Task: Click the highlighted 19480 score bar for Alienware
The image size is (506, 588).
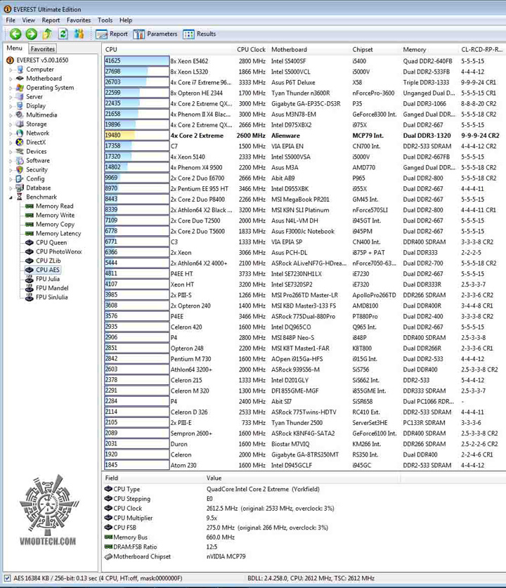Action: (x=136, y=135)
